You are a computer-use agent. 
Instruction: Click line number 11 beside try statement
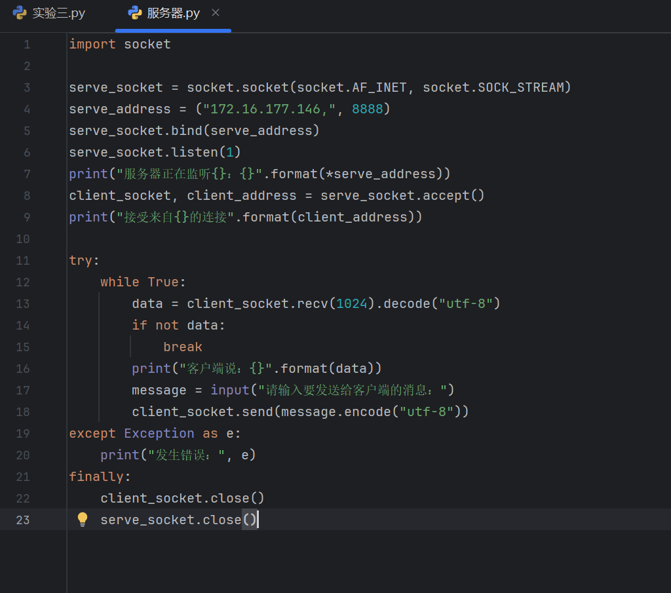point(24,261)
